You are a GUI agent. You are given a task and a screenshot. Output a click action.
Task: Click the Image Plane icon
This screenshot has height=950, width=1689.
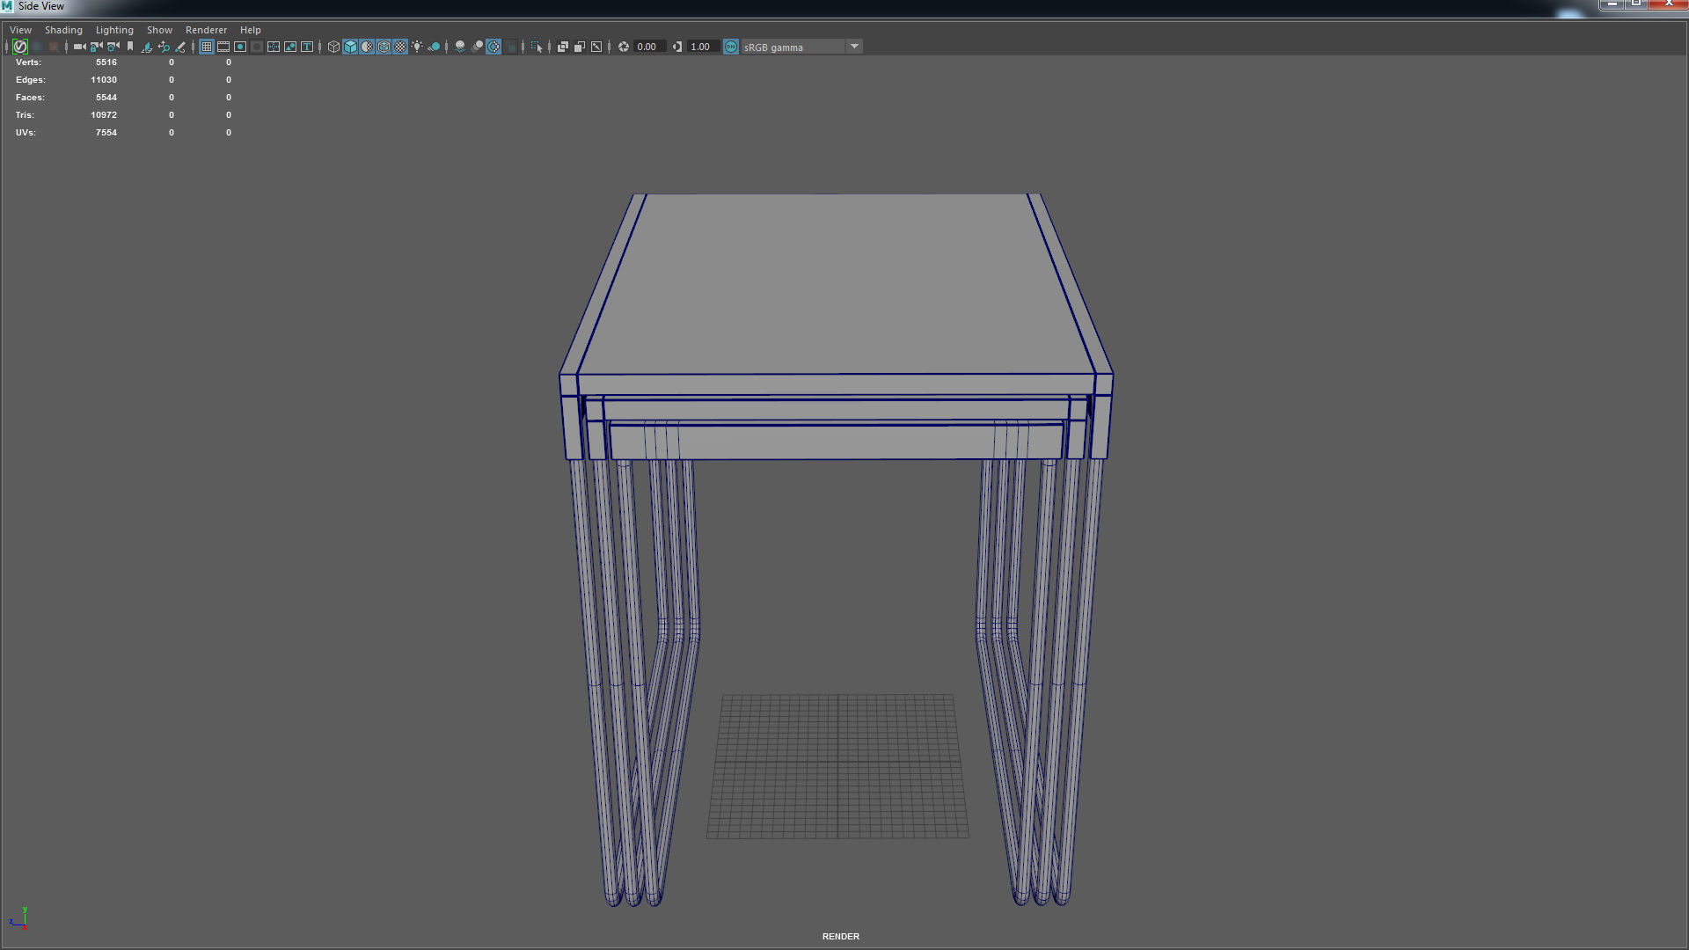pos(146,47)
